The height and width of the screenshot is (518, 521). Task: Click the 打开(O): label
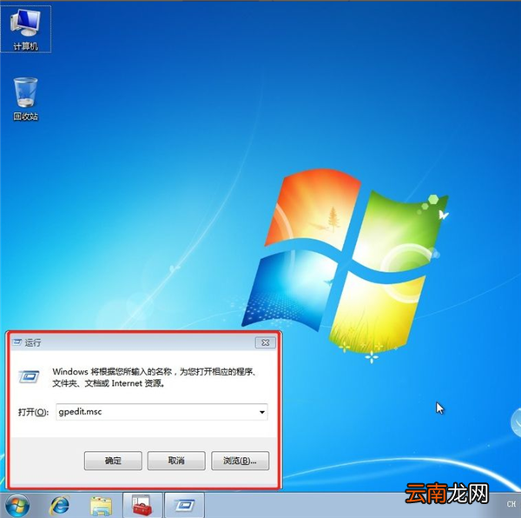click(33, 412)
